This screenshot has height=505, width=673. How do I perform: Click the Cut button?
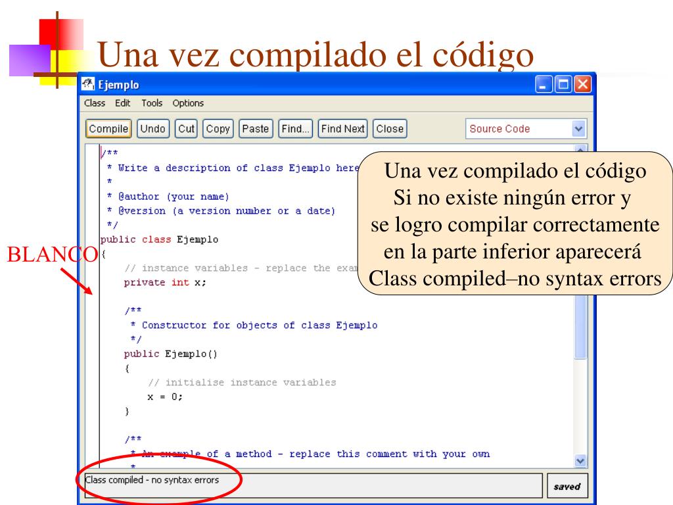click(186, 129)
